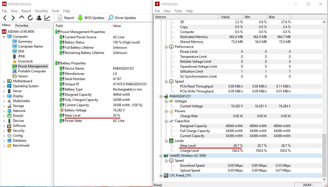Select DMI in the AIDA64 tree

(x=21, y=51)
